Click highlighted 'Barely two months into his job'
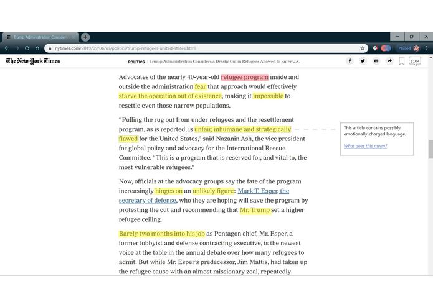Screen dimensions: 433x307 point(162,234)
